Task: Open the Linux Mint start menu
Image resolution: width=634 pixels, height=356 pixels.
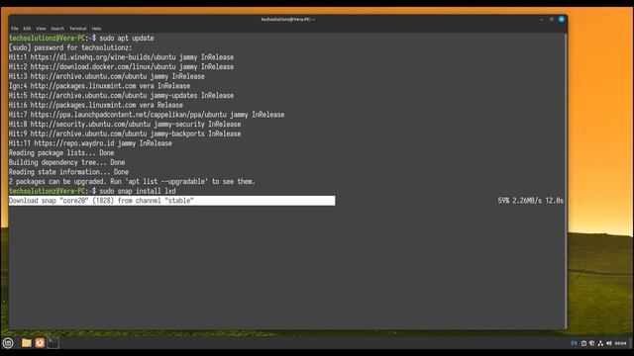Action: pos(8,343)
